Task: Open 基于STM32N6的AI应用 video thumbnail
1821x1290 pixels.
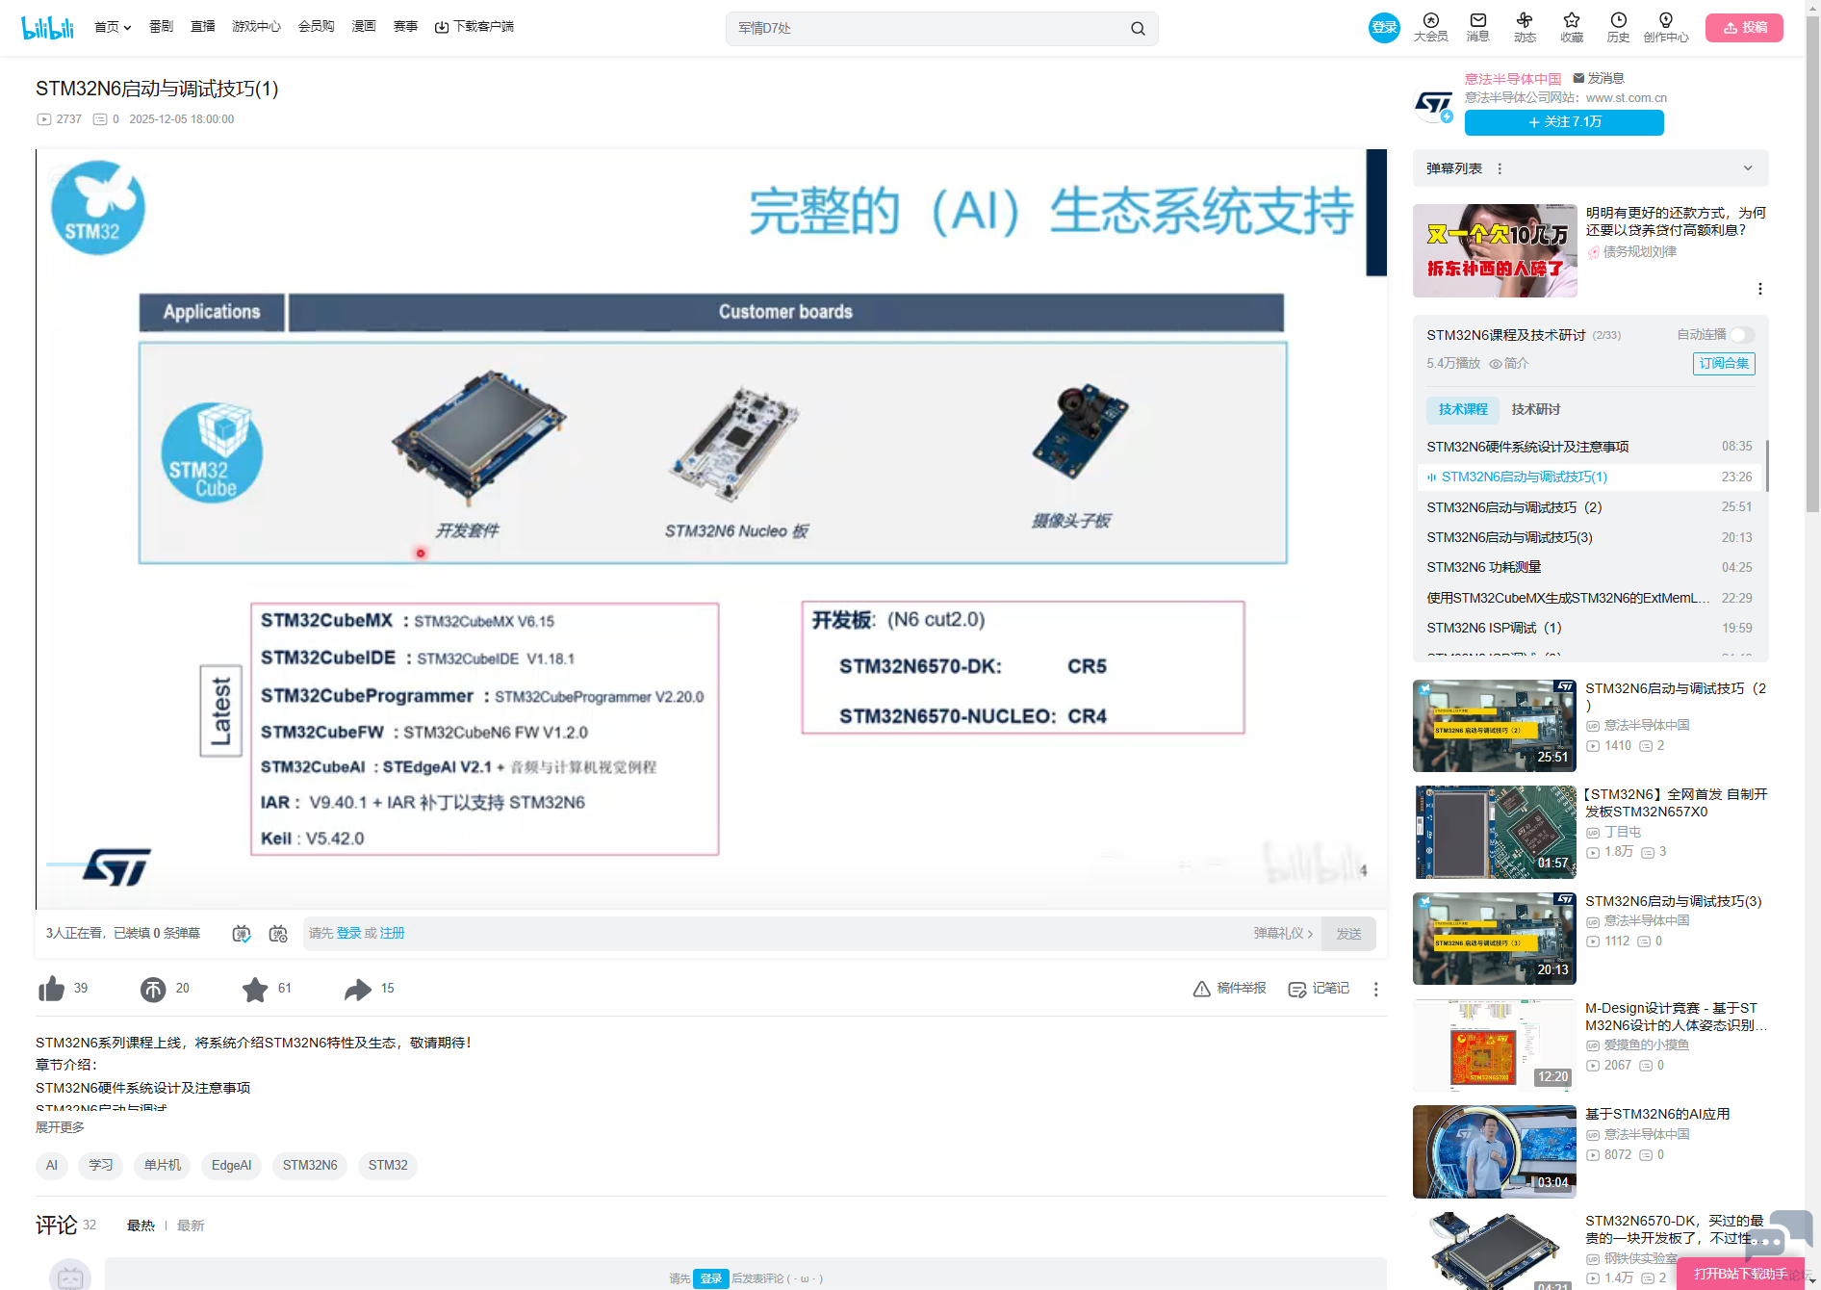Action: pos(1495,1151)
